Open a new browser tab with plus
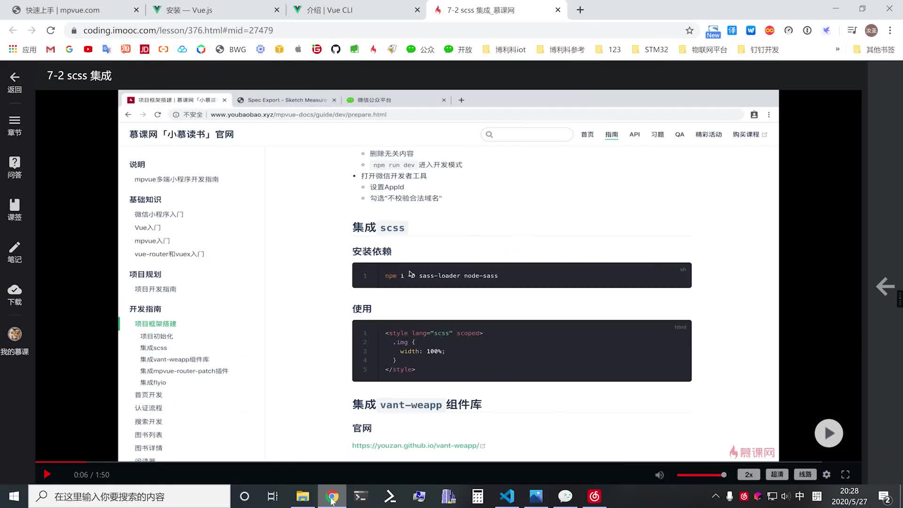This screenshot has height=508, width=903. coord(580,10)
